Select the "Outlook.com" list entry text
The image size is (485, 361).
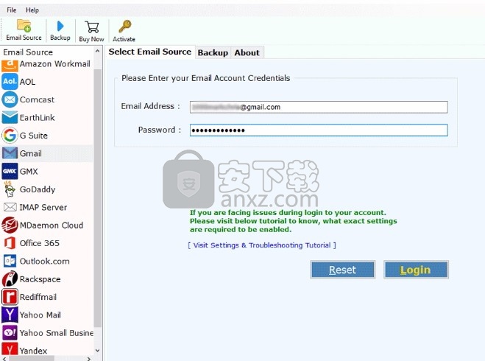point(45,262)
